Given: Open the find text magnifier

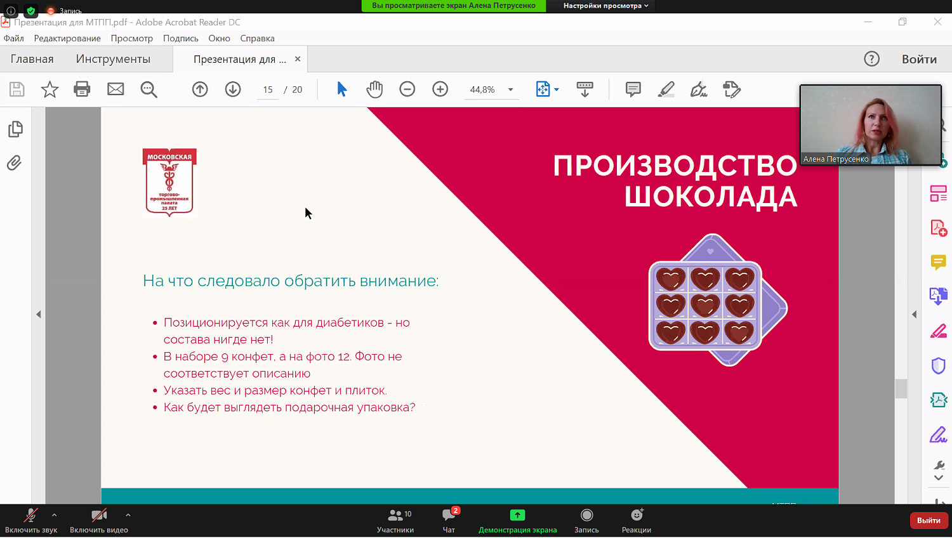Looking at the screenshot, I should 149,89.
